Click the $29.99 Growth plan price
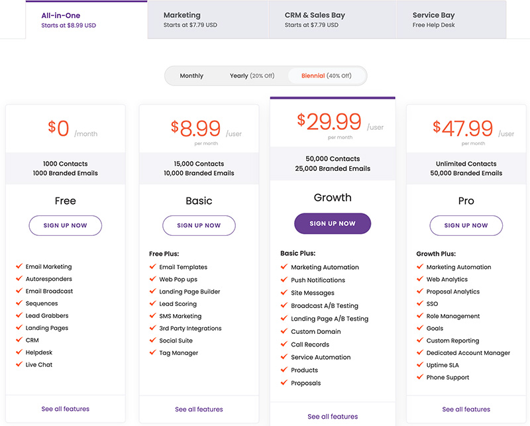The height and width of the screenshot is (426, 530). click(330, 121)
